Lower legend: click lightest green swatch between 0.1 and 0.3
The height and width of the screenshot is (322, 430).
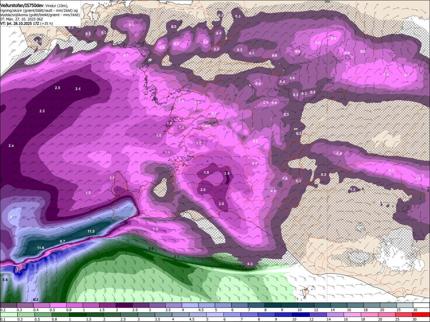(9, 315)
